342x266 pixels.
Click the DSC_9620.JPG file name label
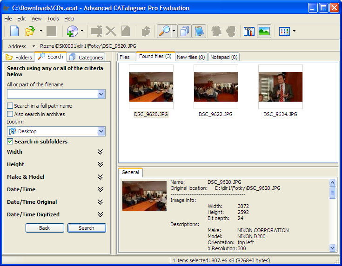coord(151,114)
